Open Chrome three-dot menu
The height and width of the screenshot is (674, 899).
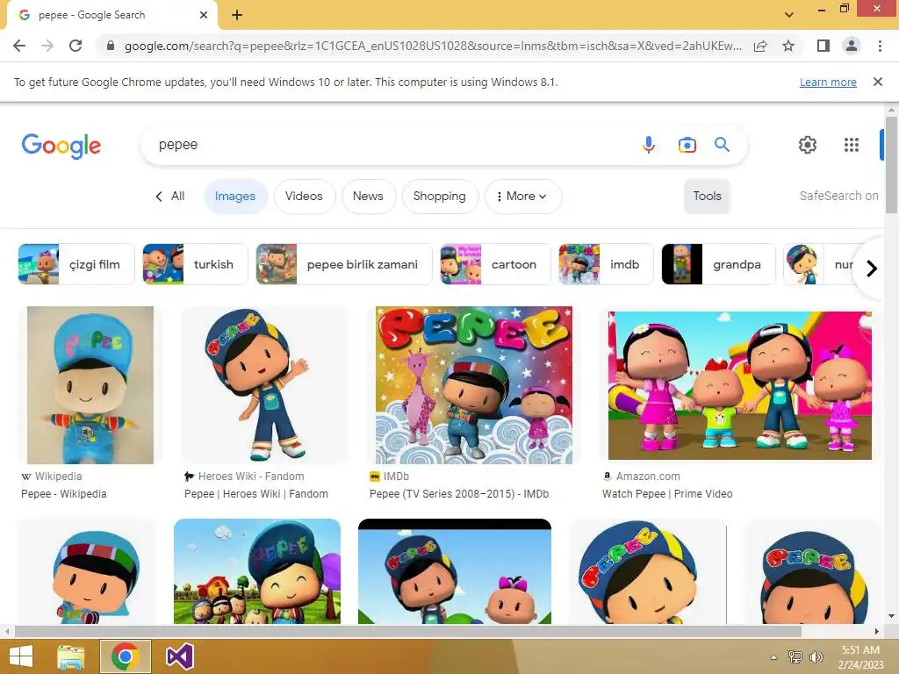880,46
